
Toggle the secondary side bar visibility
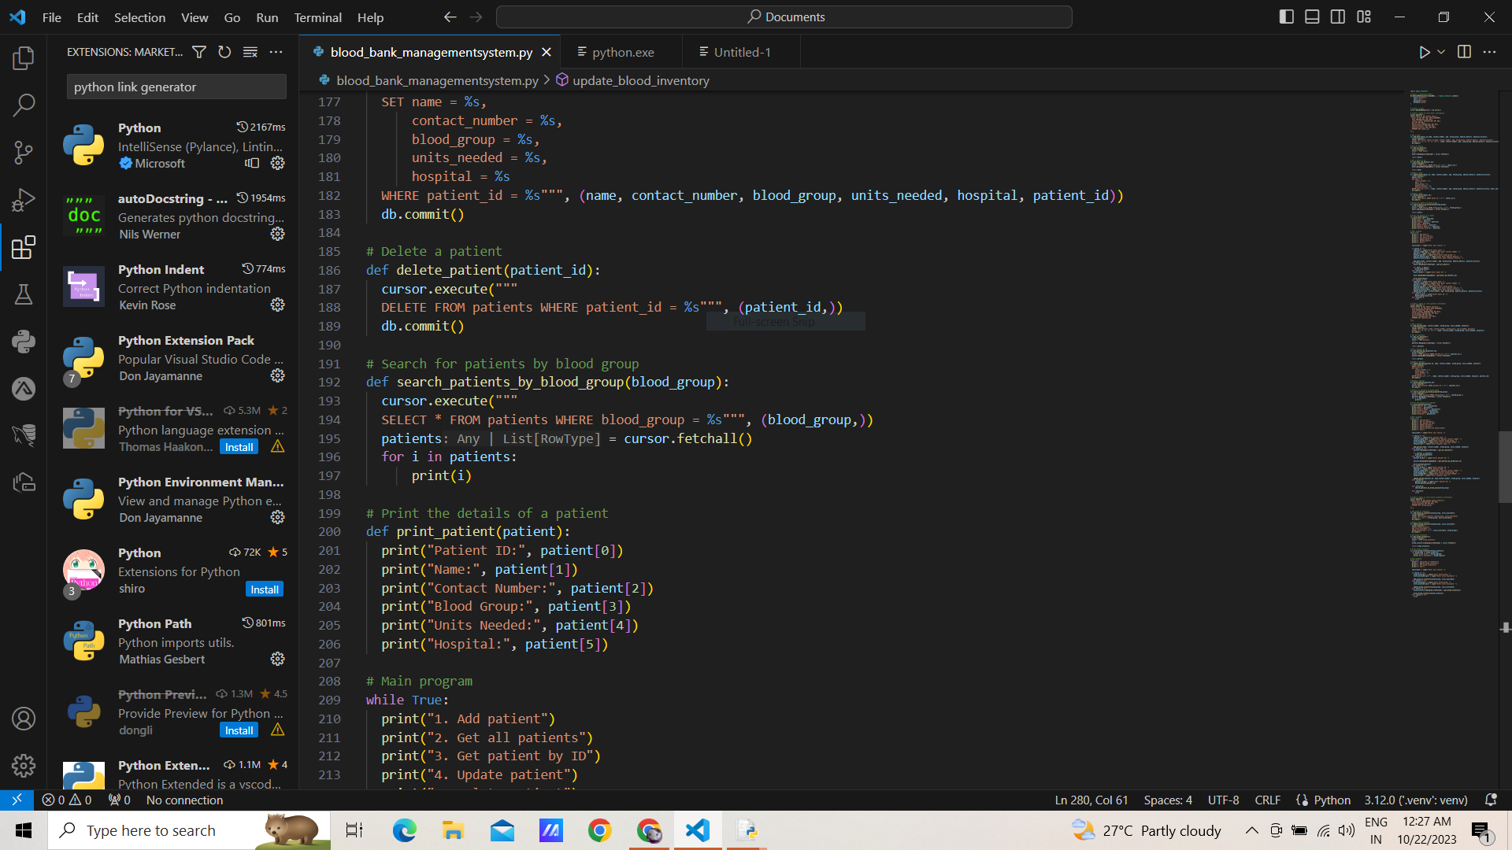[x=1338, y=17]
